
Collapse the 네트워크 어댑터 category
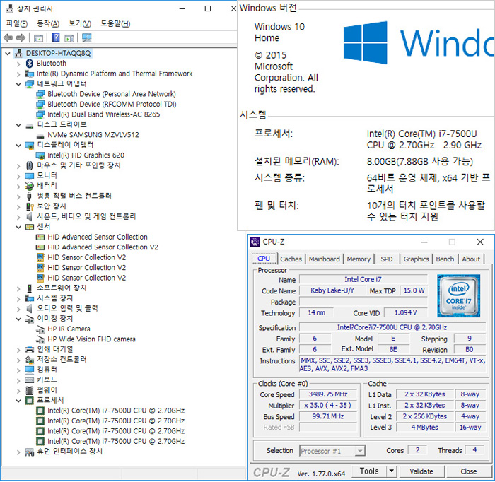coord(18,84)
